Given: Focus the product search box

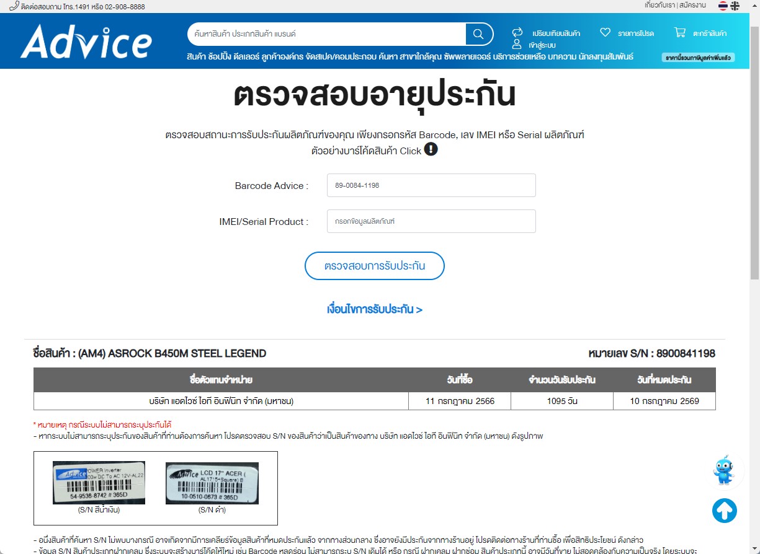Looking at the screenshot, I should pos(327,34).
